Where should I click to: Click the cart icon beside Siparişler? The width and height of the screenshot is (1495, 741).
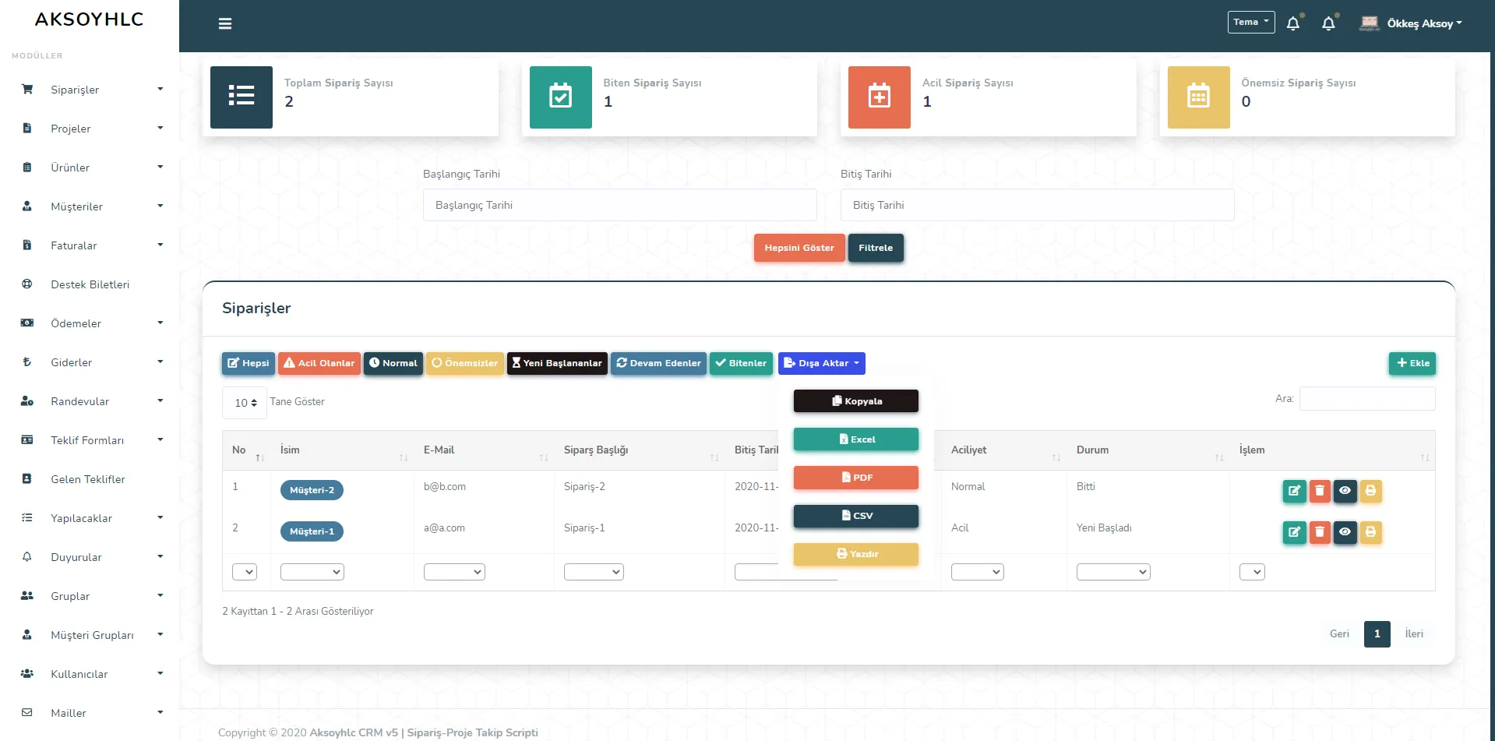(x=27, y=89)
